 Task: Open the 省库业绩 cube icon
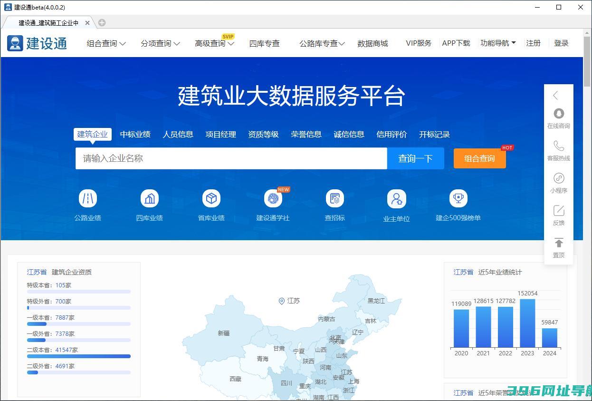pyautogui.click(x=211, y=198)
